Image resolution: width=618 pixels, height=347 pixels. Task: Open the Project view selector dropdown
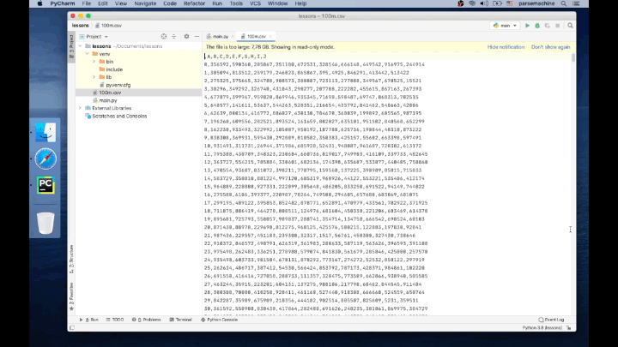pyautogui.click(x=94, y=37)
